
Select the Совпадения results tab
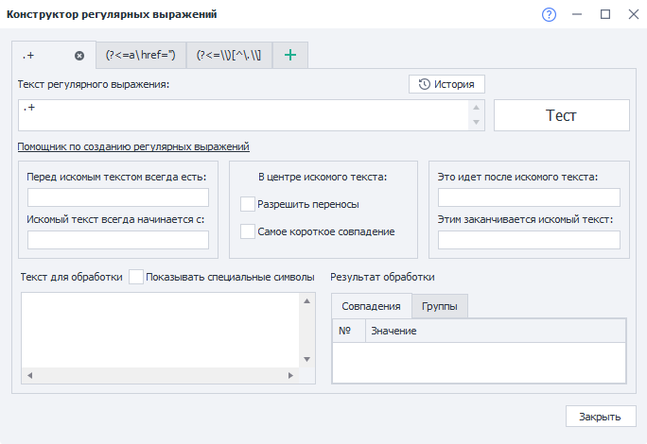click(372, 306)
